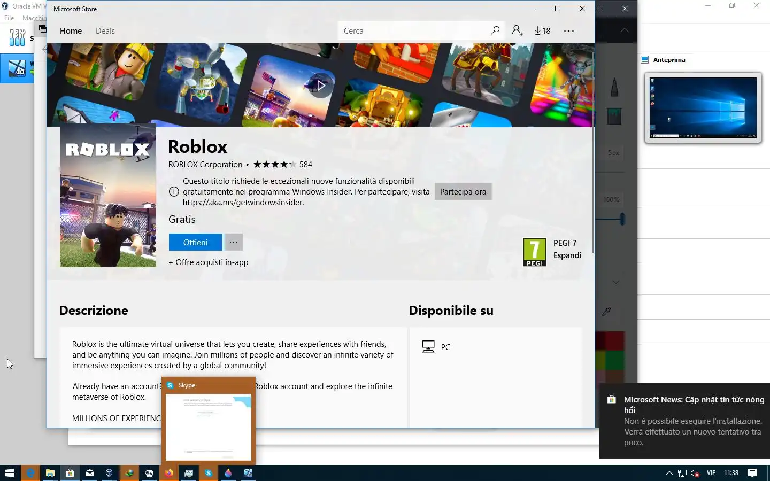
Task: Click the muted volume tray icon
Action: 695,473
